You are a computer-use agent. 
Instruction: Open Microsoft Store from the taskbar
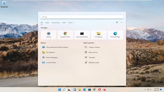pos(89,90)
